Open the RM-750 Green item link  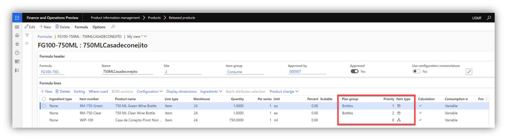click(x=91, y=106)
